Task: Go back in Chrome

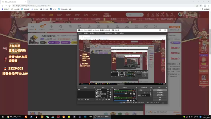Action: pos(2,6)
